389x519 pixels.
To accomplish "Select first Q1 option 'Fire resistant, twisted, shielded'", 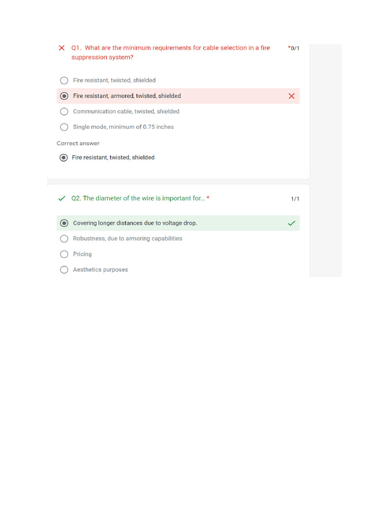I will (x=64, y=81).
